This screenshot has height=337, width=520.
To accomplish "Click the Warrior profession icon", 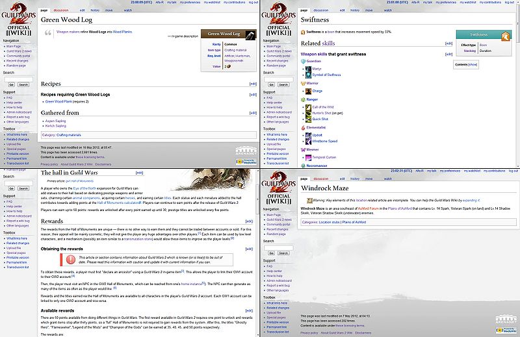I will (x=303, y=84).
